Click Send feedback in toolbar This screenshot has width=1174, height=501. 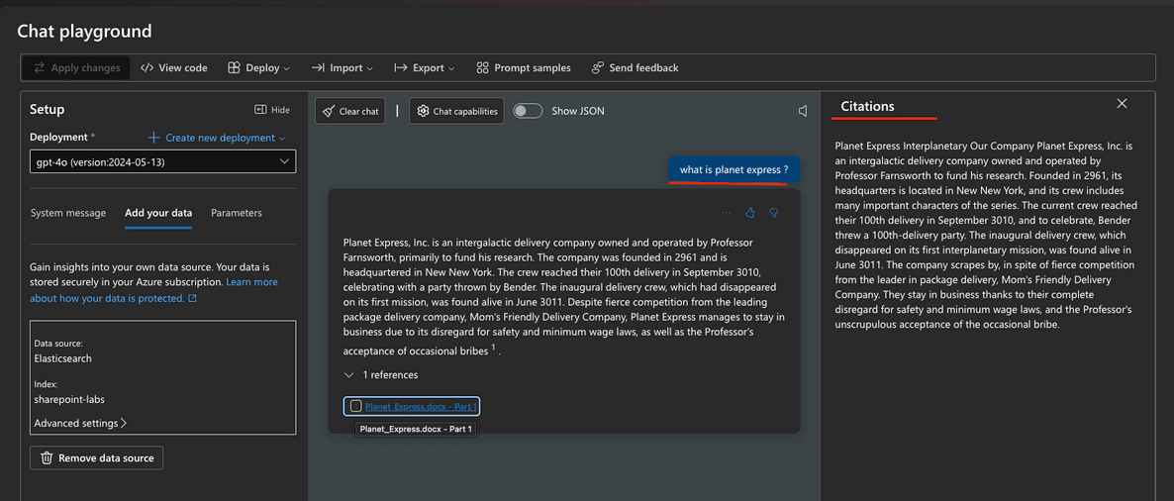click(635, 68)
